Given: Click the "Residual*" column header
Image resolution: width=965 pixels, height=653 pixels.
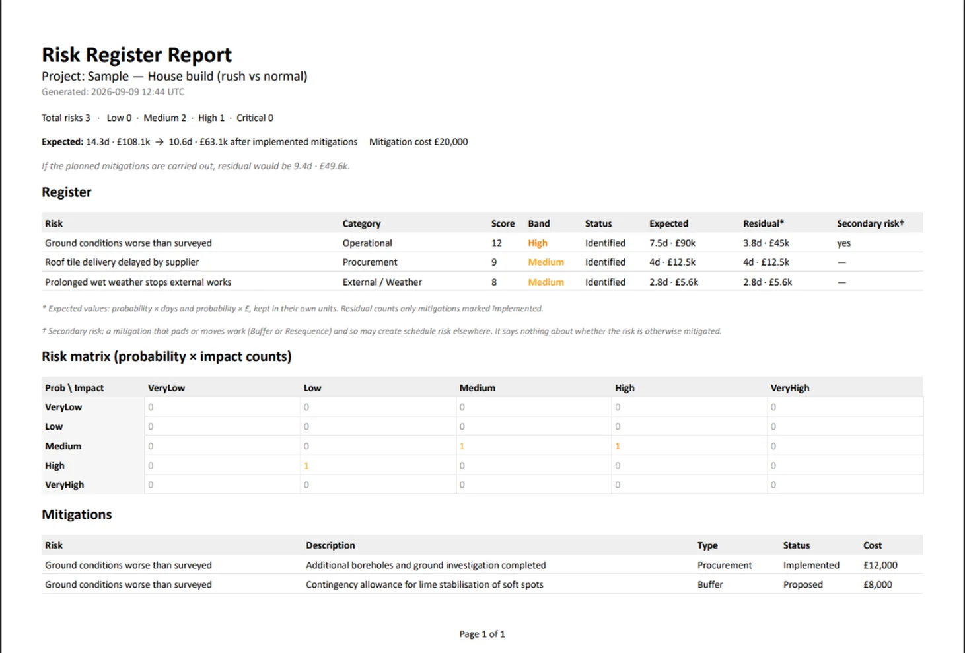Looking at the screenshot, I should (x=764, y=223).
